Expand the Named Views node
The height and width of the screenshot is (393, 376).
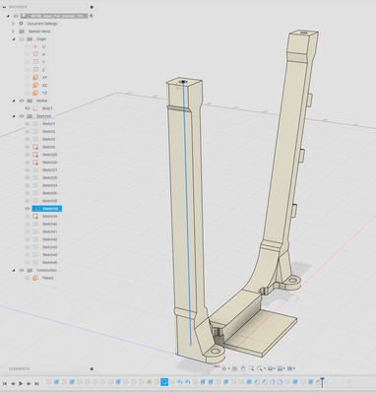click(x=14, y=32)
